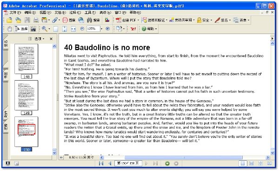
Task: Click the full screen monitor icon in status bar
Action: 7,163
